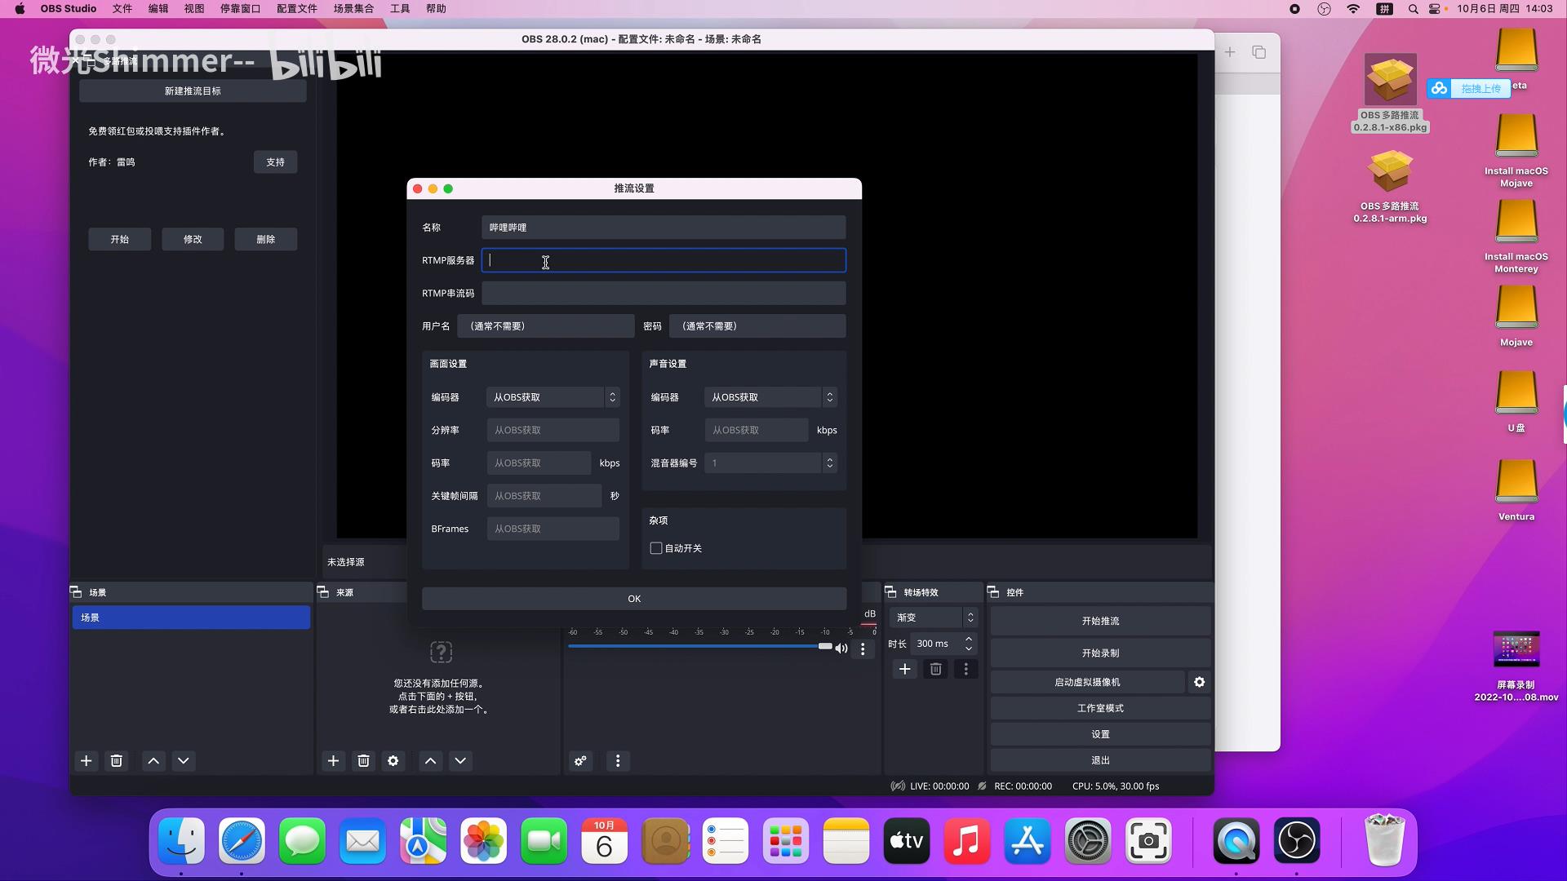Click 退出 button in controls
Screen dimensions: 1567x881
(1100, 760)
